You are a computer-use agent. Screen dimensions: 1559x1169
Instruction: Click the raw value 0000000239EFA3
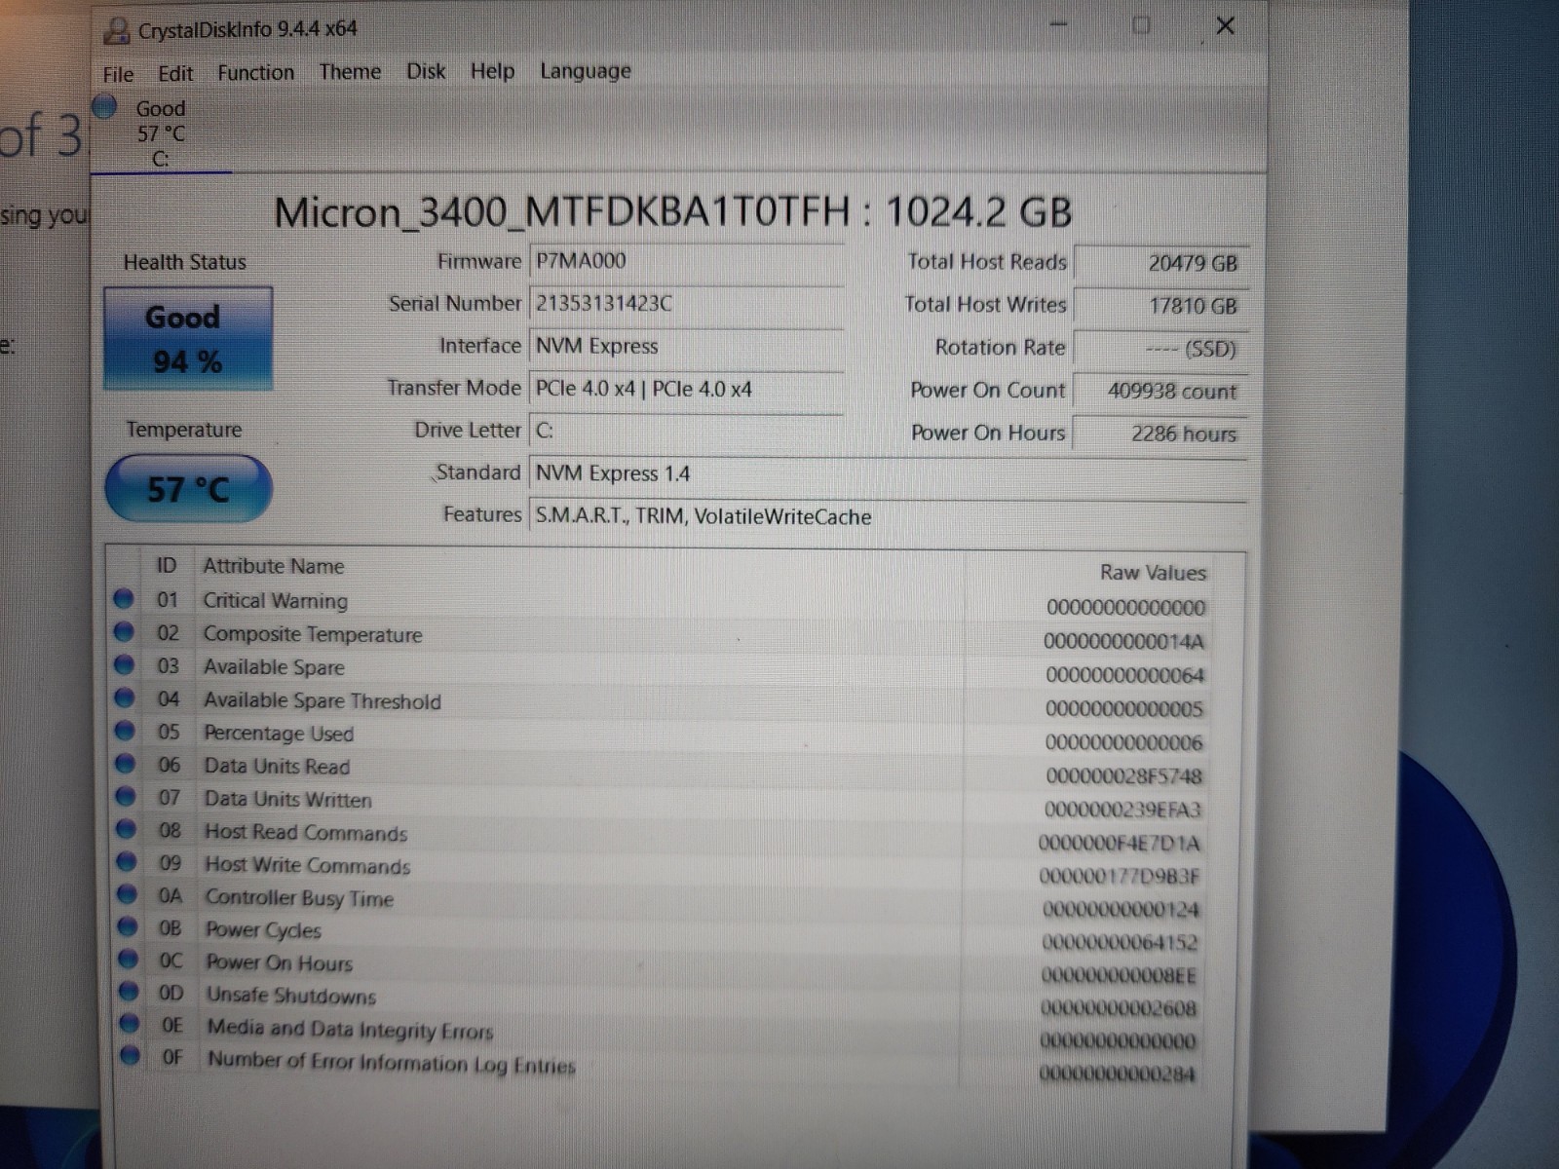pos(1122,810)
